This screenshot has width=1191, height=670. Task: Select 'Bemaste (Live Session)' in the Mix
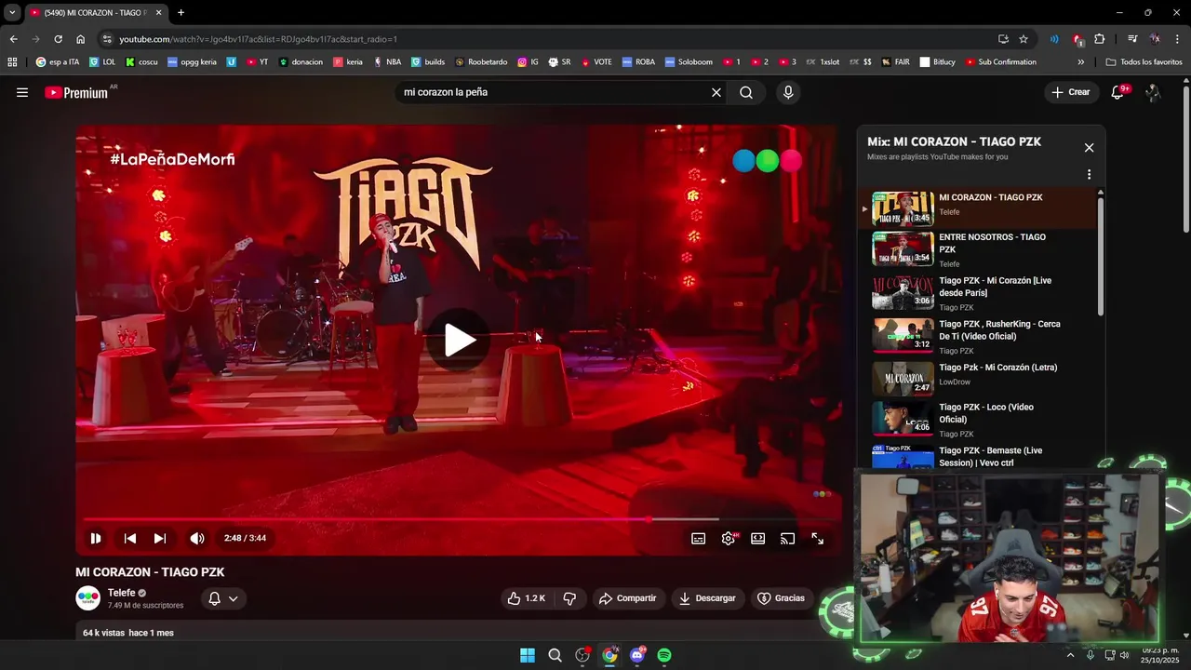coord(979,457)
